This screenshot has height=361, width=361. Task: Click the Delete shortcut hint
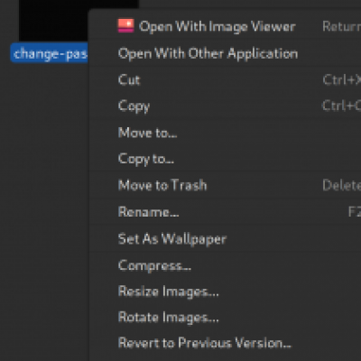click(x=341, y=185)
